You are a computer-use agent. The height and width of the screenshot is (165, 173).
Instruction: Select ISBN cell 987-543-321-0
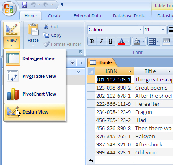[x=115, y=145]
